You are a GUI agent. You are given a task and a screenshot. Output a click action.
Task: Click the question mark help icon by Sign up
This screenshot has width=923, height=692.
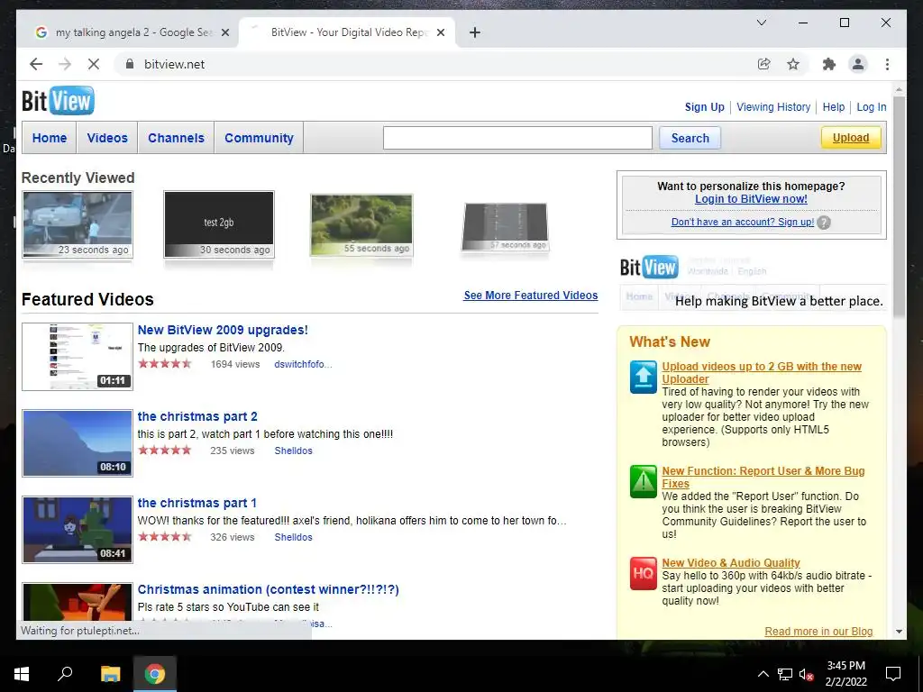(824, 223)
